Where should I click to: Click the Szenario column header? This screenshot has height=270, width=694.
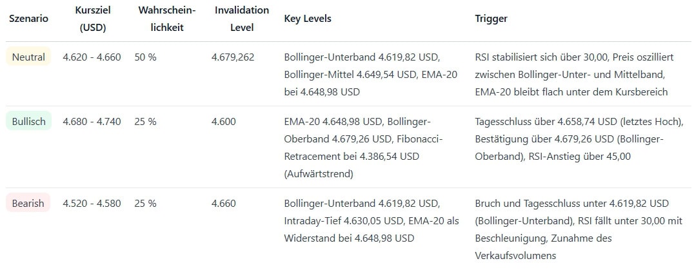point(28,19)
